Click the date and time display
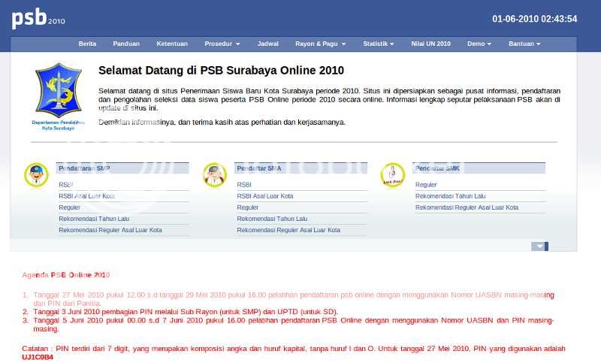 pos(535,19)
